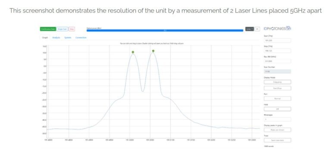Select the Graph tab
This screenshot has width=331, height=155.
tap(45, 38)
